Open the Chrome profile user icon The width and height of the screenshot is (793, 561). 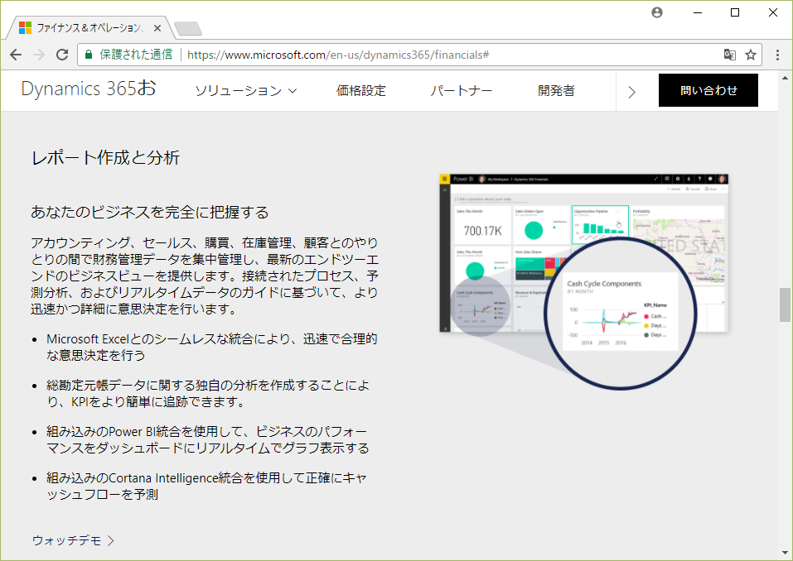[x=657, y=12]
